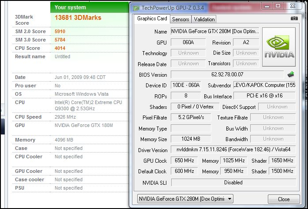Click the date Jun 01, 2009 09:48 CDT
Image resolution: width=308 pixels, height=209 pixels.
(80, 77)
